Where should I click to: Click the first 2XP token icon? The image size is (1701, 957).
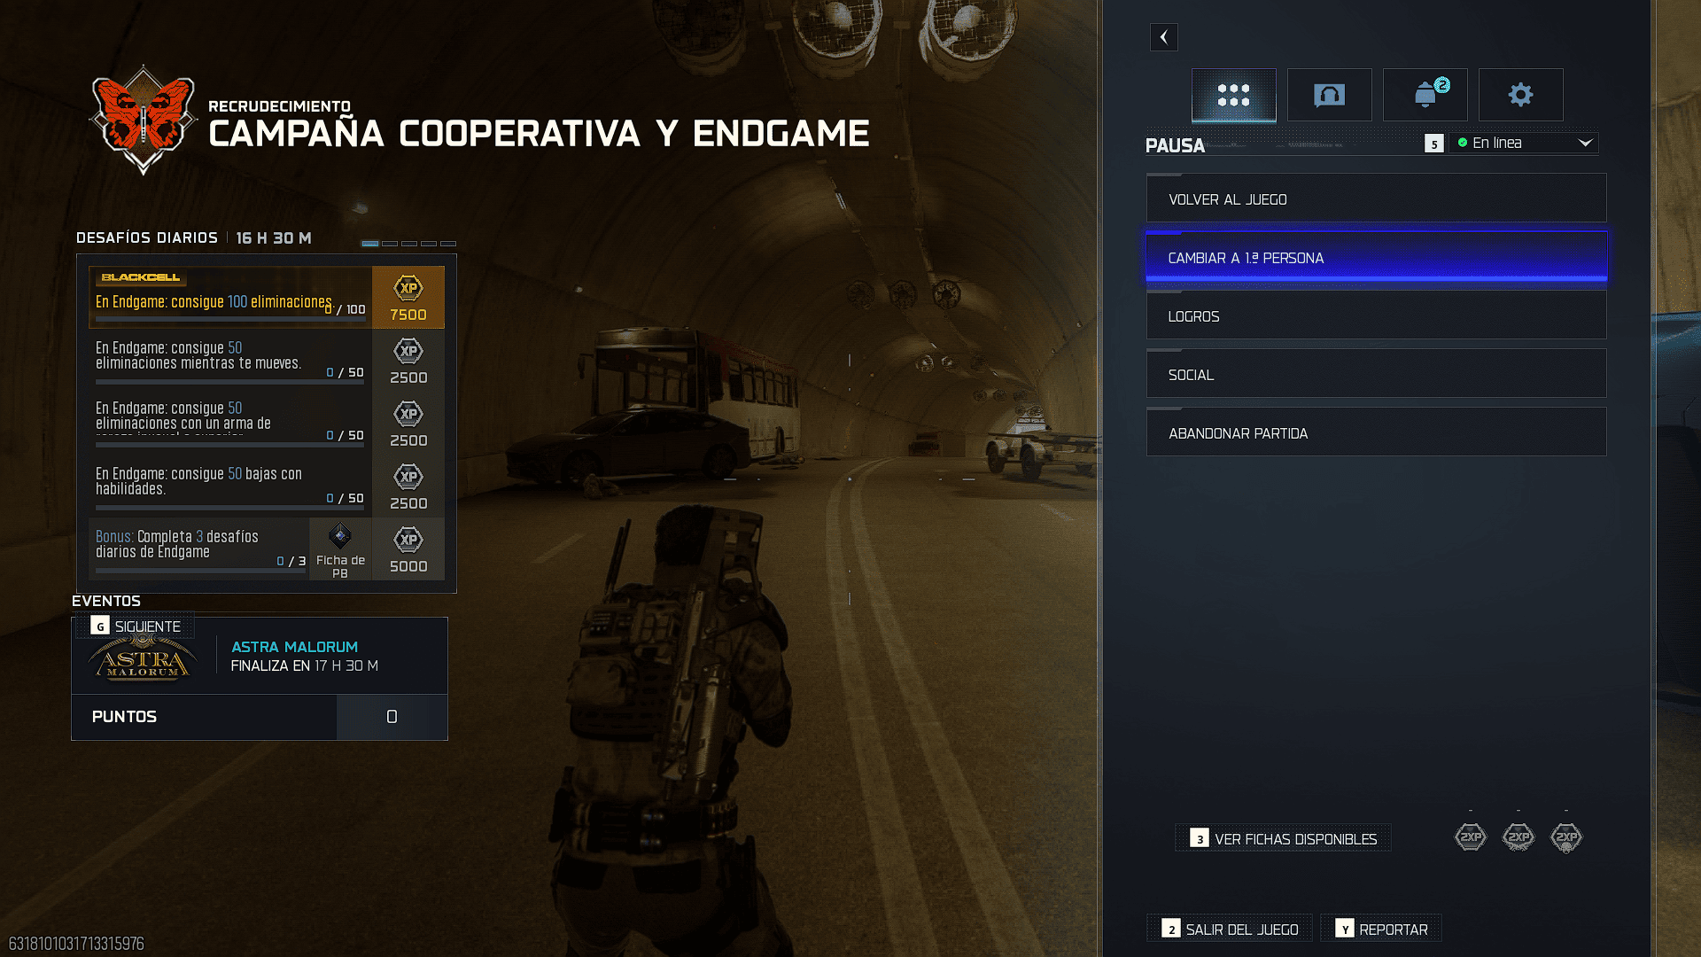(1471, 836)
